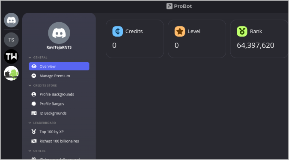Click the Profile Backgrounds person icon
The height and width of the screenshot is (160, 289).
tap(34, 94)
